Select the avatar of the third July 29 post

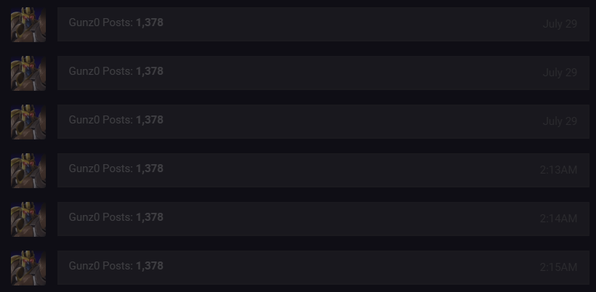[28, 122]
